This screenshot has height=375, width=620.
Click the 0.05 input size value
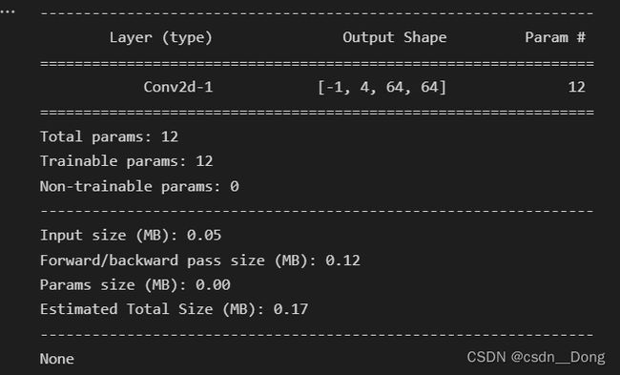point(204,236)
